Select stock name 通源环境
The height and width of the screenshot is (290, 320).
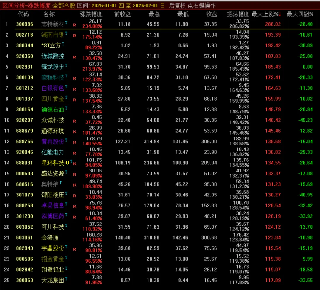53,131
